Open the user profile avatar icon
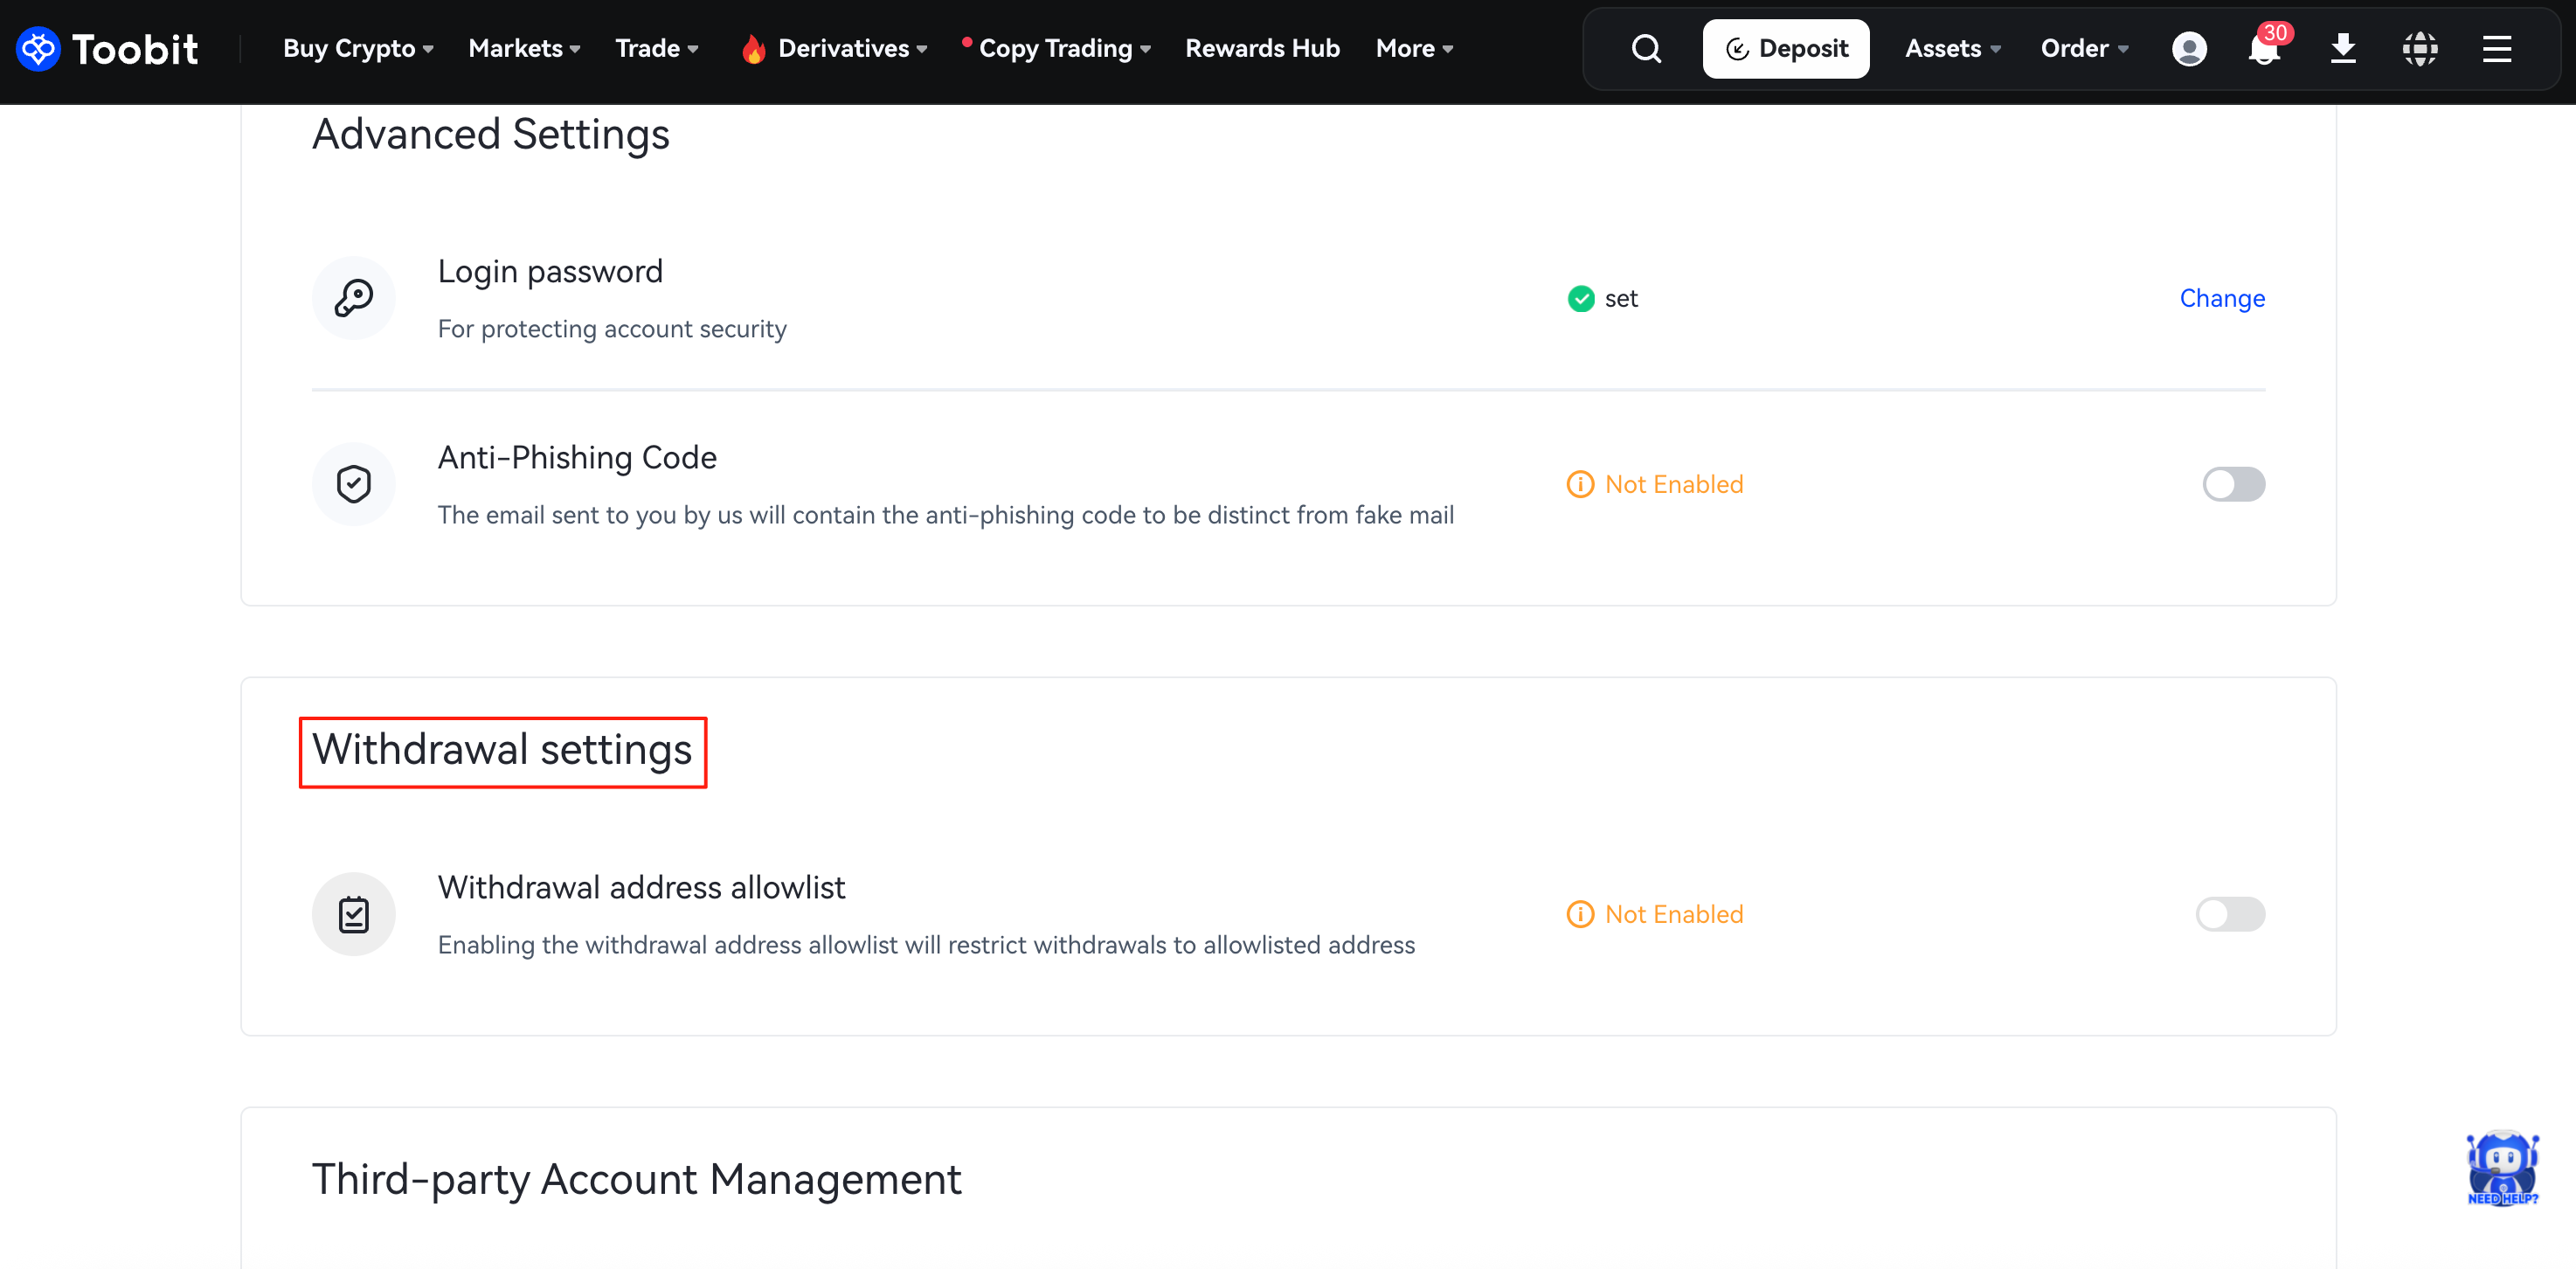 [2188, 48]
